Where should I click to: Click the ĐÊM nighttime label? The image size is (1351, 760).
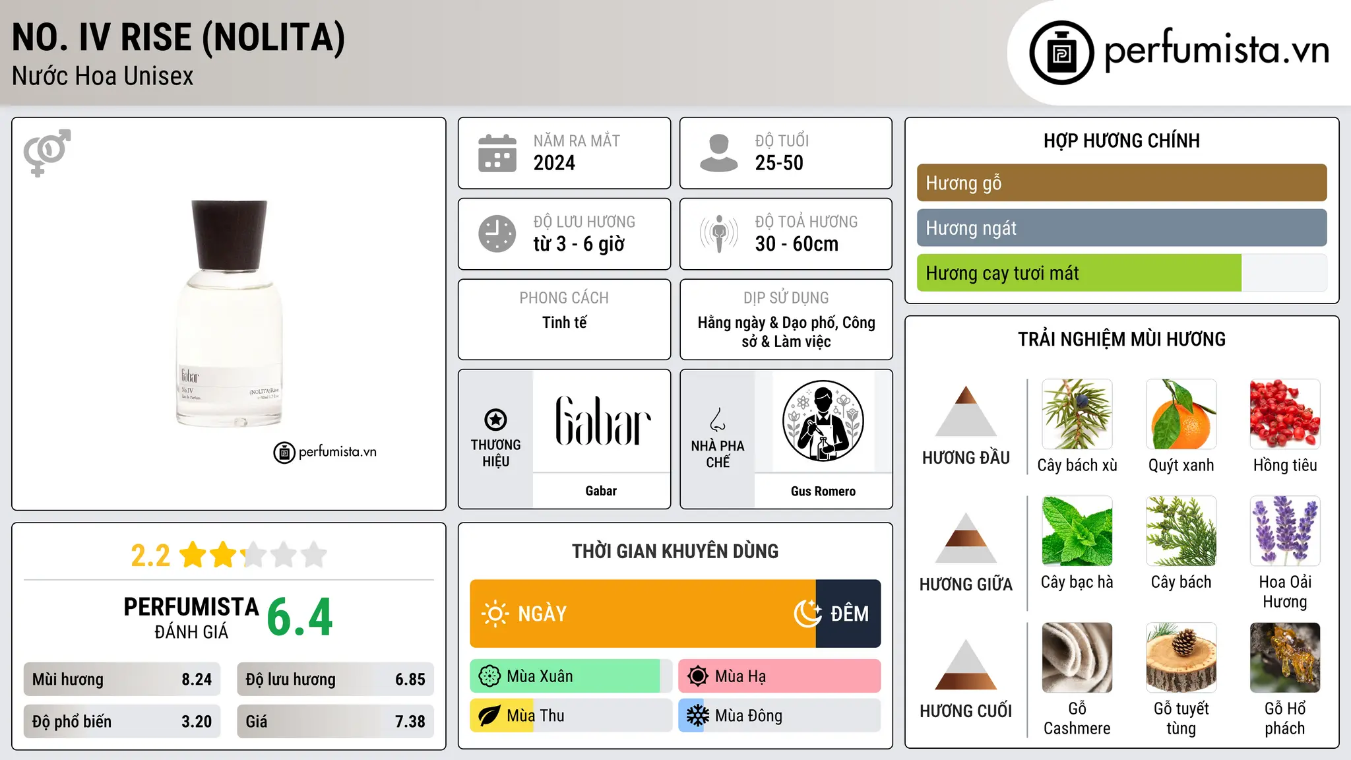[x=850, y=614]
